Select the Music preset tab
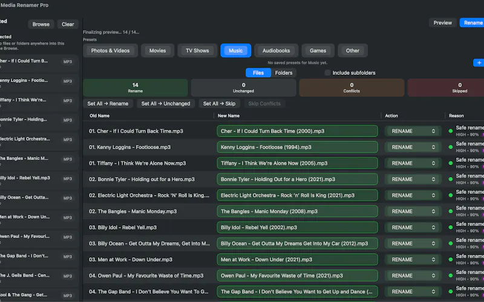484x302 pixels. (235, 51)
